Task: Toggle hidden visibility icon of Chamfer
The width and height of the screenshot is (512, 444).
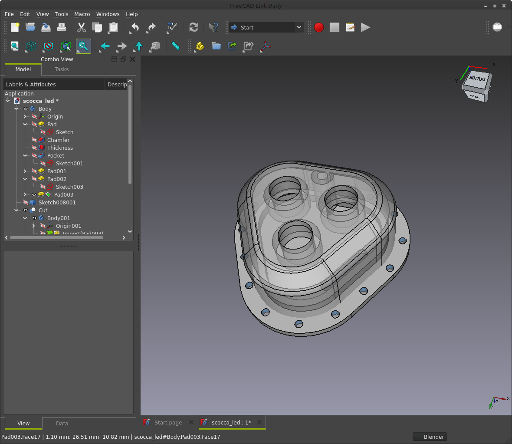Action: 34,140
